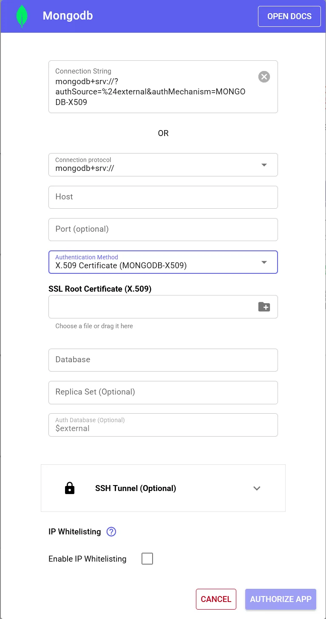Click the Auth Database (Optional) field
Image resolution: width=326 pixels, height=619 pixels.
tap(163, 425)
